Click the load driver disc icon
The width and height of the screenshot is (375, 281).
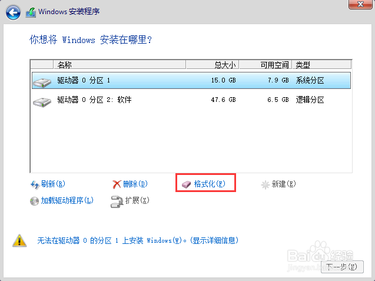[x=34, y=201]
